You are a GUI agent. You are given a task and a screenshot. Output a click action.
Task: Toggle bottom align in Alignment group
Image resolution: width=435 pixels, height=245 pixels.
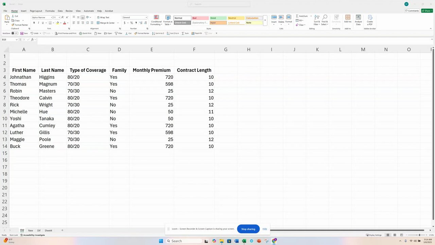coord(83,17)
